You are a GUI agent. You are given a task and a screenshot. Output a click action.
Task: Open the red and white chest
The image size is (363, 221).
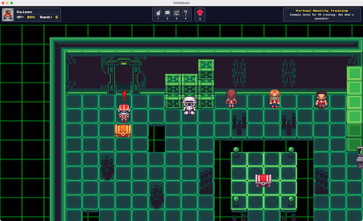(x=263, y=180)
